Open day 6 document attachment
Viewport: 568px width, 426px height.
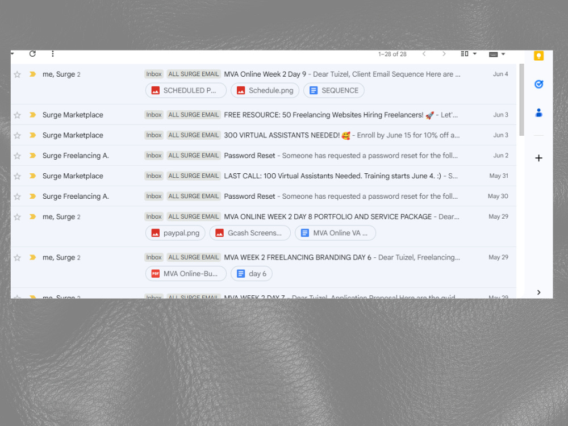click(252, 274)
